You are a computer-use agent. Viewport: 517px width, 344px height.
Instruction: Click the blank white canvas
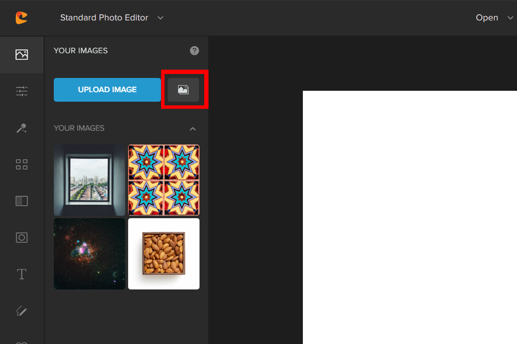coord(409,215)
